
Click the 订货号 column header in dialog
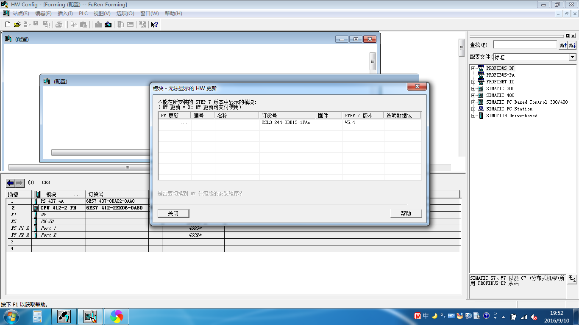(x=287, y=116)
